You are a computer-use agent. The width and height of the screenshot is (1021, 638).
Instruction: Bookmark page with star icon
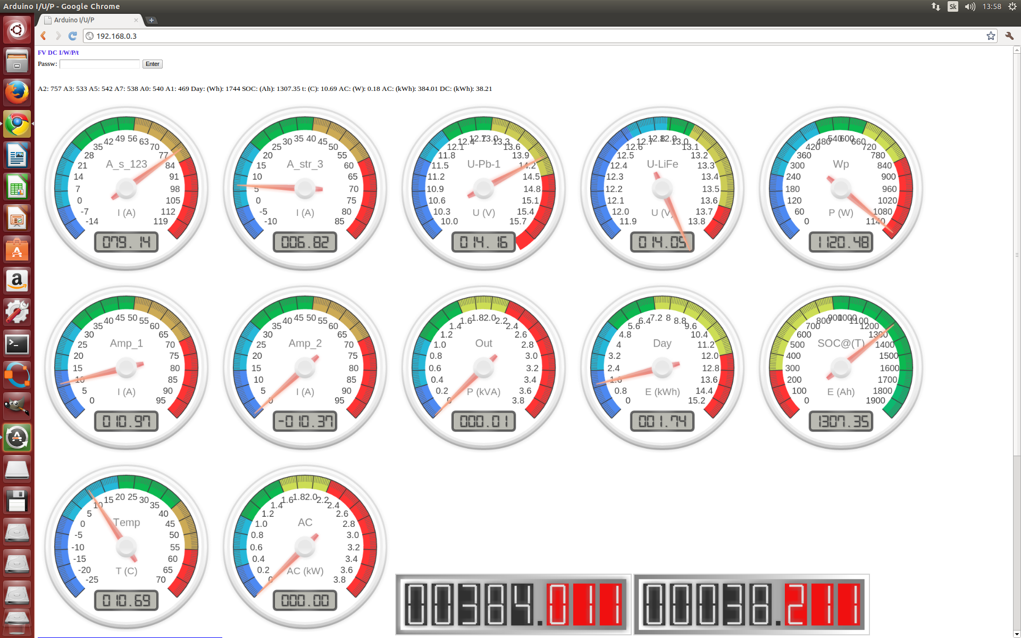[991, 36]
